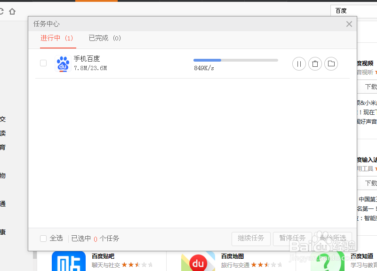Pause the 手机百度 download
Screen dimensions: 377x271
299,64
